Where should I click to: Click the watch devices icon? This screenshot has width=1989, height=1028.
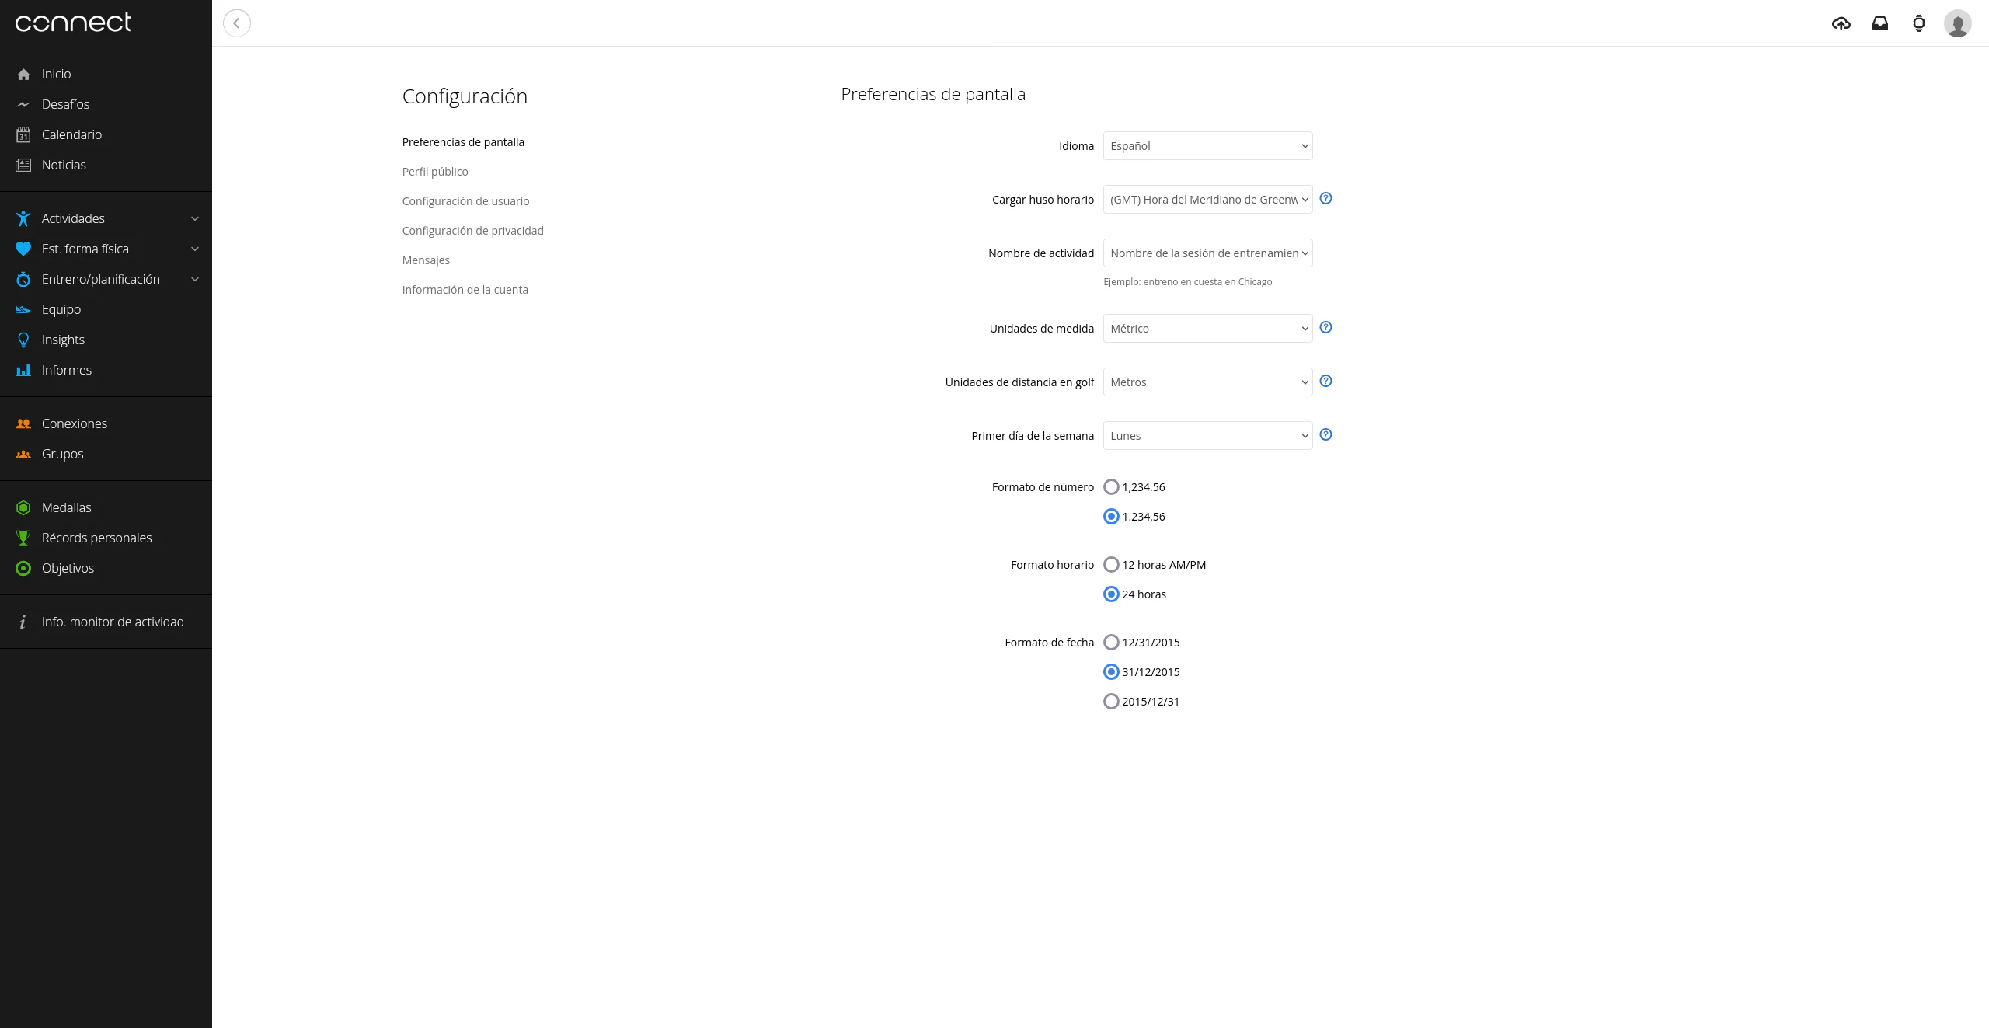(1918, 23)
